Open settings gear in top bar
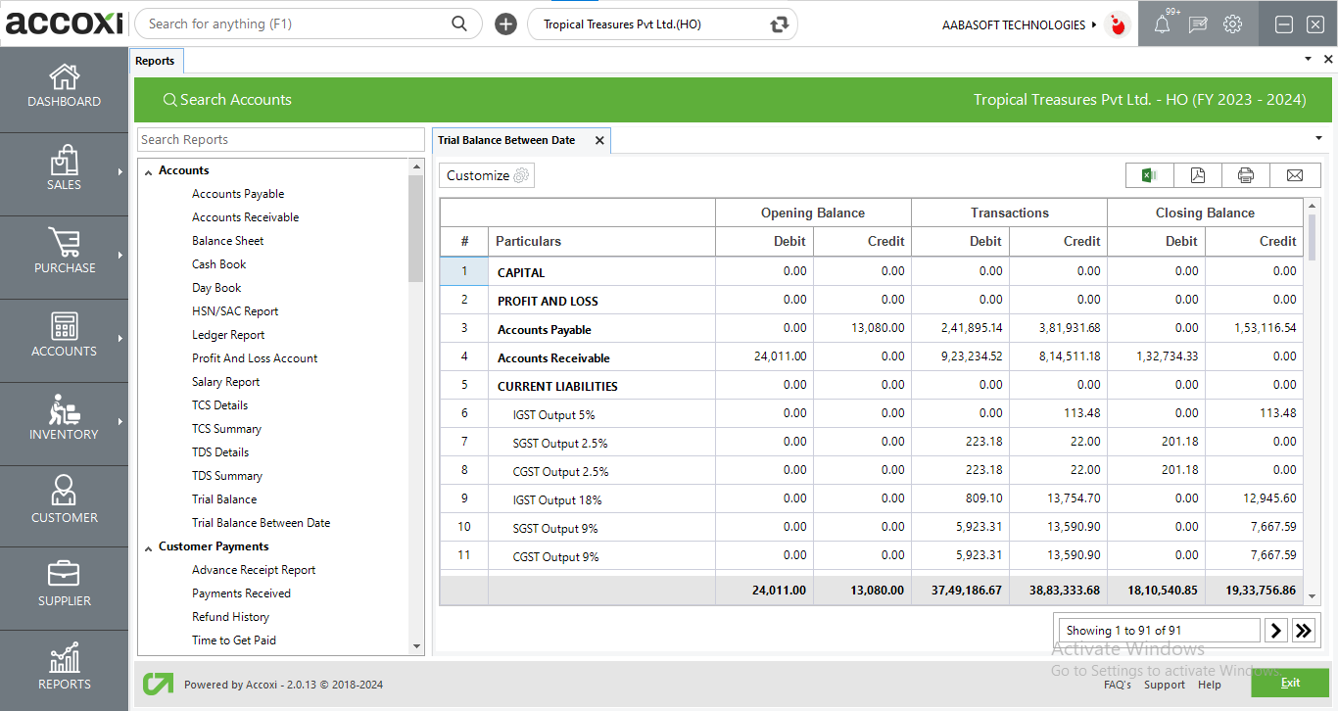The height and width of the screenshot is (711, 1338). pos(1232,24)
